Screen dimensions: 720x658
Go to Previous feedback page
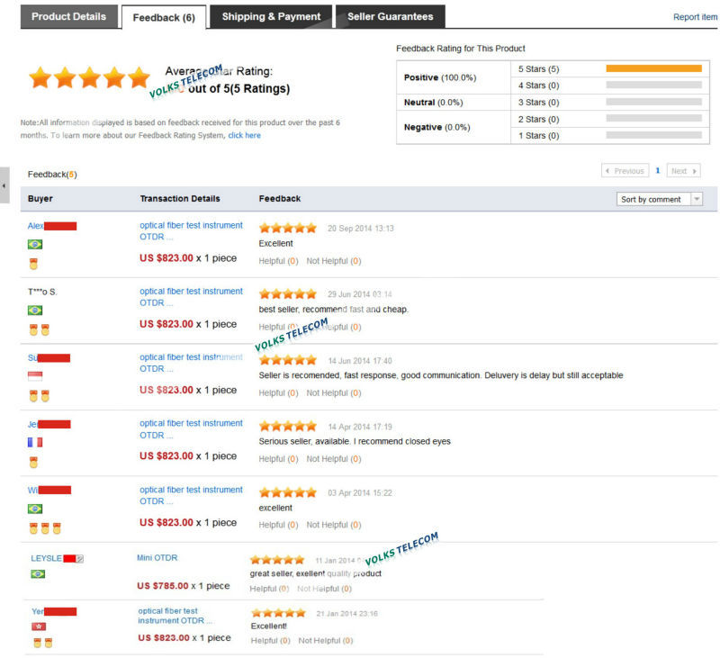[x=624, y=171]
